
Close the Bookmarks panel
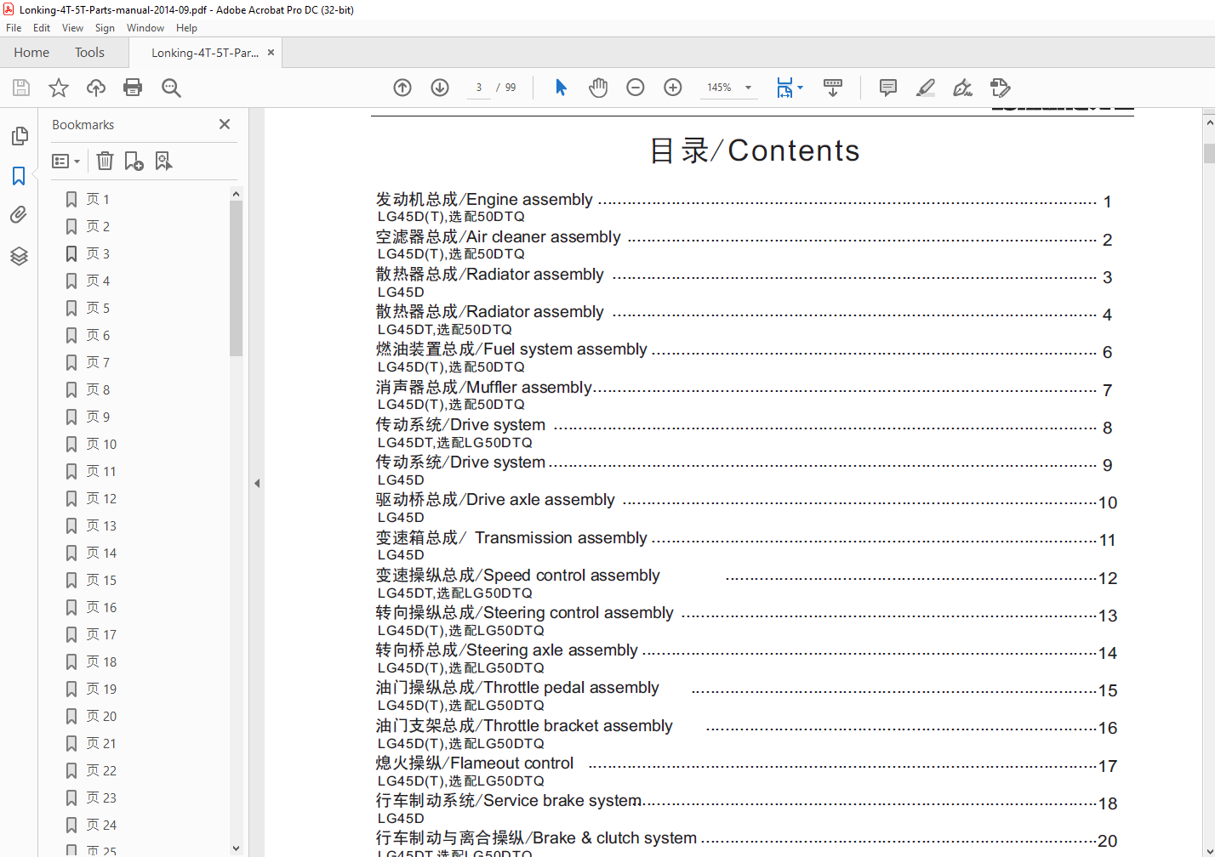[x=225, y=124]
